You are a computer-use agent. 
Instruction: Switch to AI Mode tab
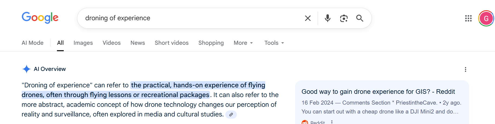point(33,43)
